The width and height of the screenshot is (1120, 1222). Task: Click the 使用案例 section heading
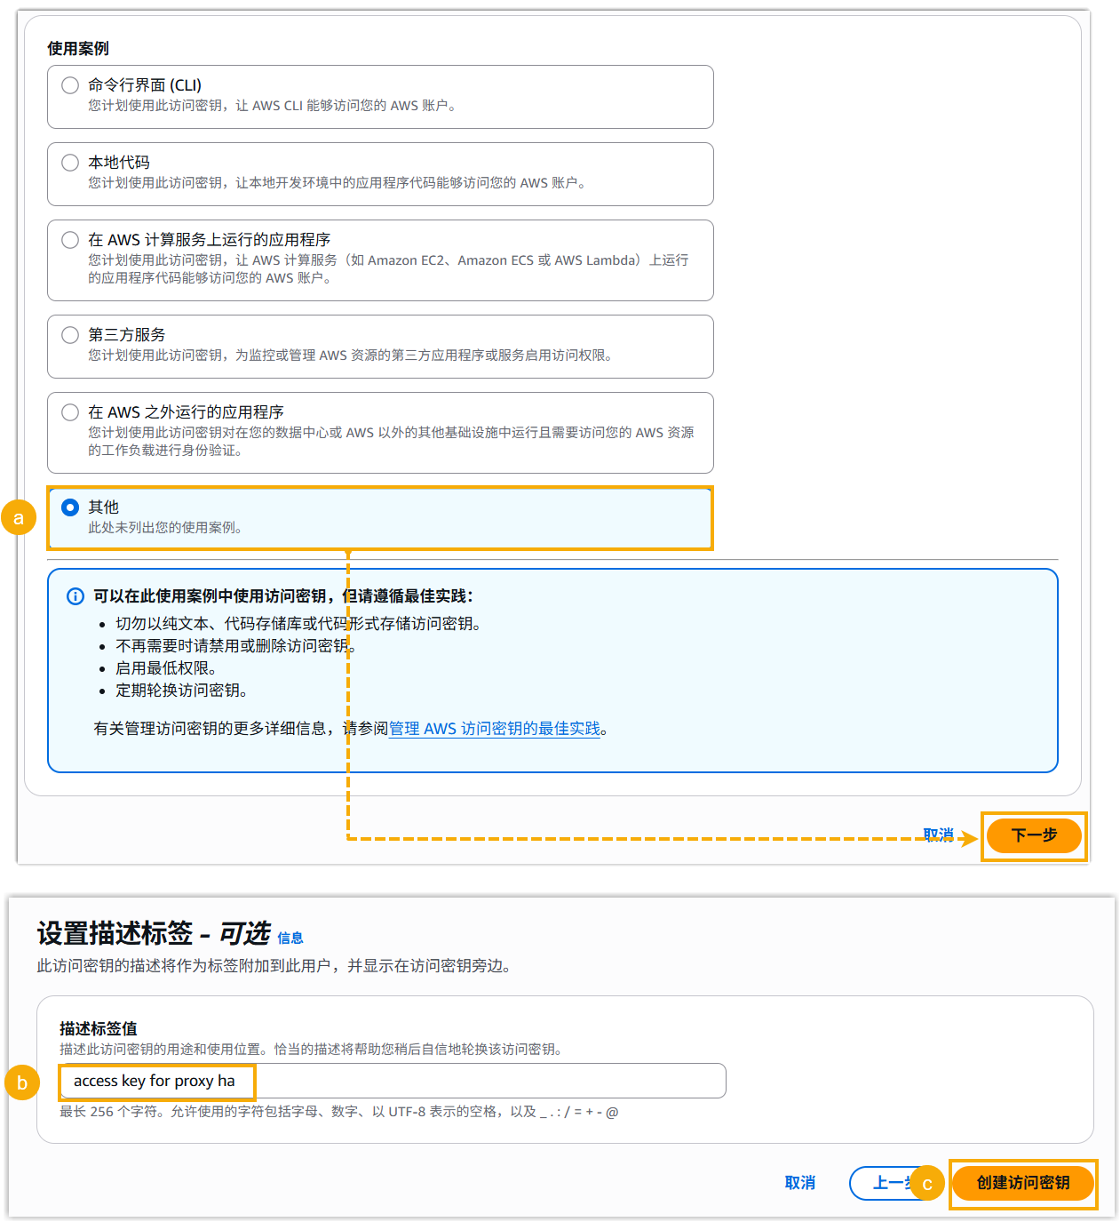(x=78, y=49)
